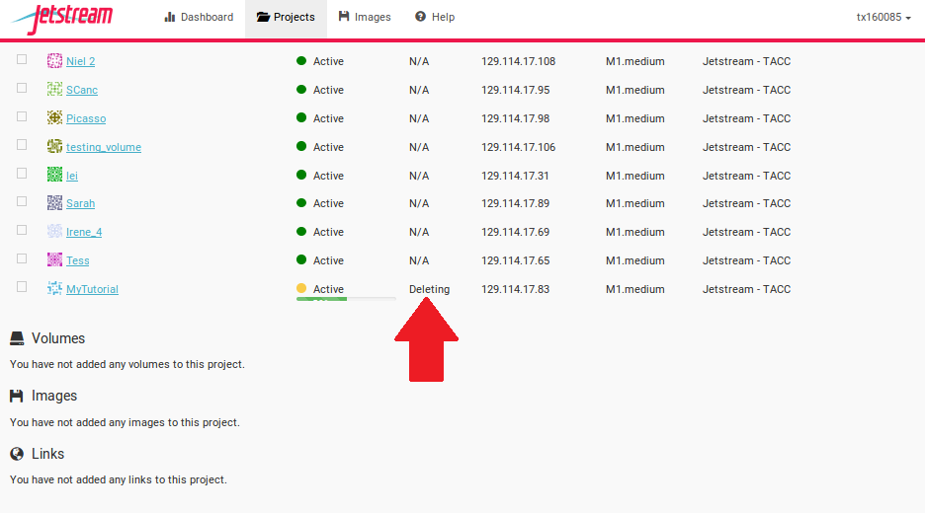This screenshot has height=513, width=925.
Task: Click the MyTutorial instance identicon
Action: (54, 288)
